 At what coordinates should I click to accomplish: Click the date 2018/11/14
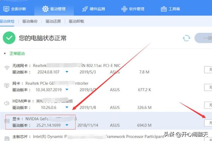coord(88,125)
